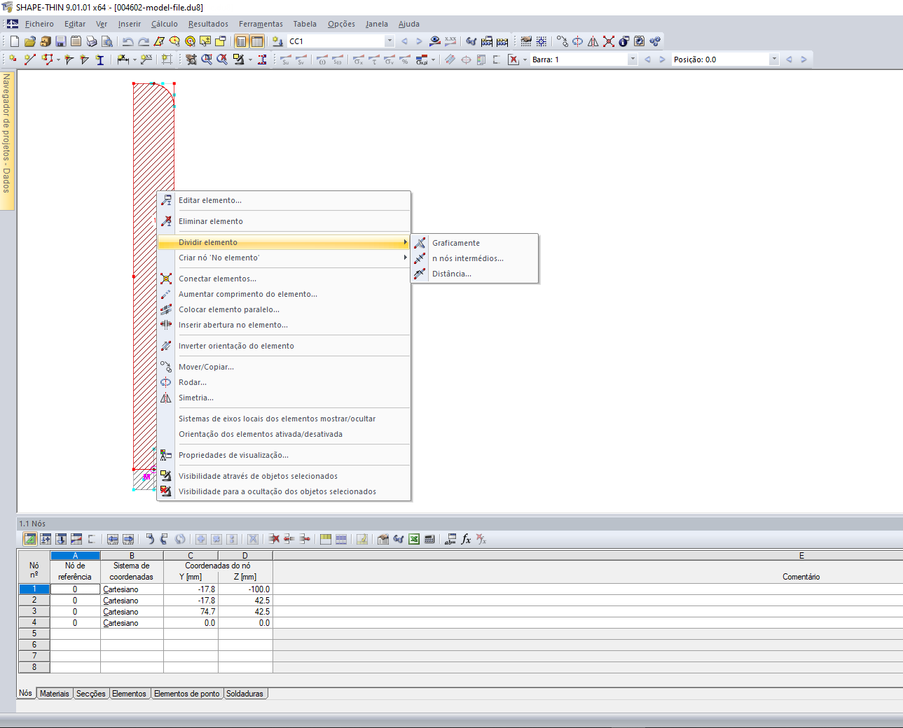Open the Posição: 0.0 dropdown
The width and height of the screenshot is (903, 728).
tap(774, 59)
